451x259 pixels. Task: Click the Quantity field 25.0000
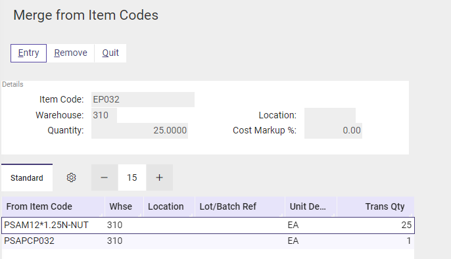[x=139, y=131]
